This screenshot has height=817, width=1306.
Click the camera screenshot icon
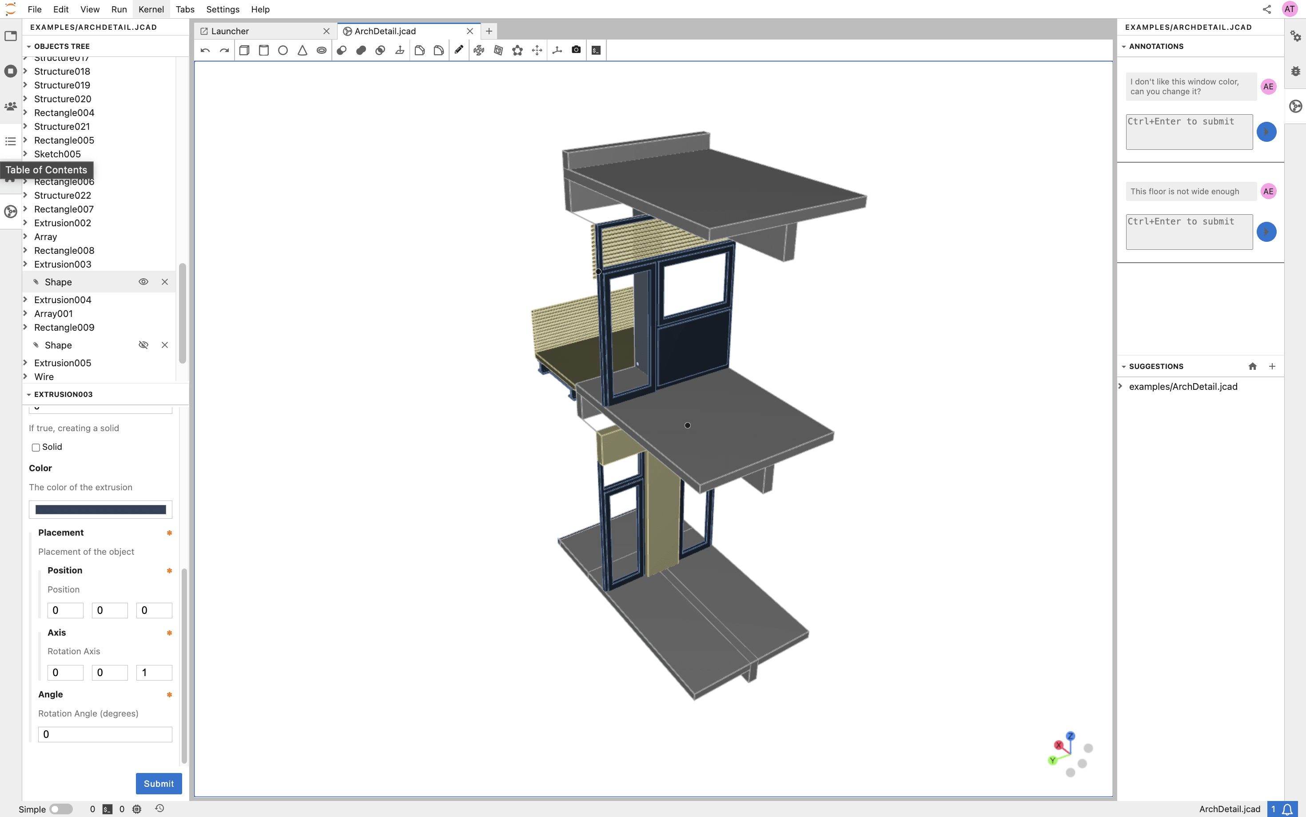576,50
